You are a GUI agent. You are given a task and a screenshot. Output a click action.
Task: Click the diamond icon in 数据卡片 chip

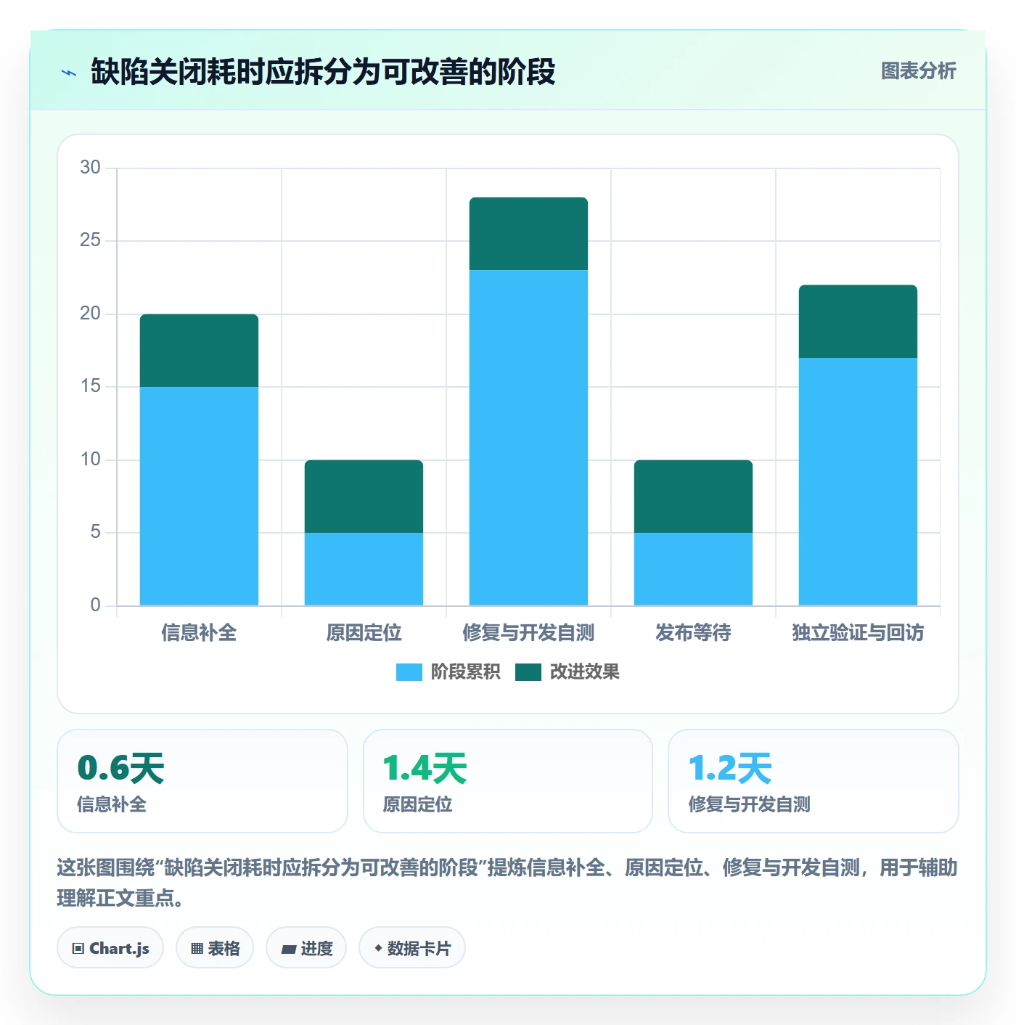(x=378, y=948)
